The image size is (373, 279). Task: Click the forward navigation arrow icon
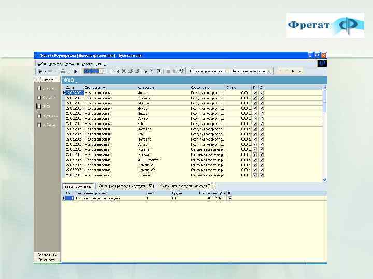point(50,71)
